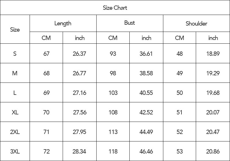Select the 3XL size row label
230x161 pixels.
(x=15, y=152)
